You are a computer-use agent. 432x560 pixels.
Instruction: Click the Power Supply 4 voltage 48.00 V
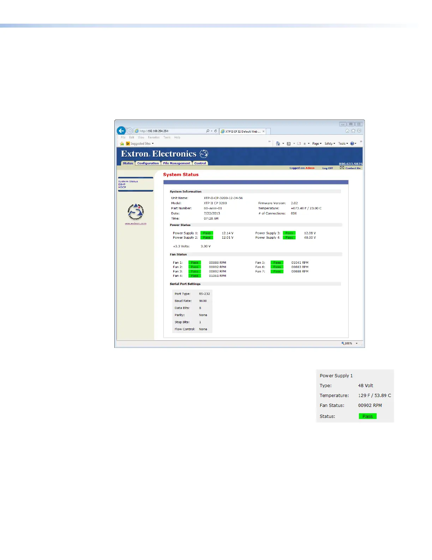310,238
